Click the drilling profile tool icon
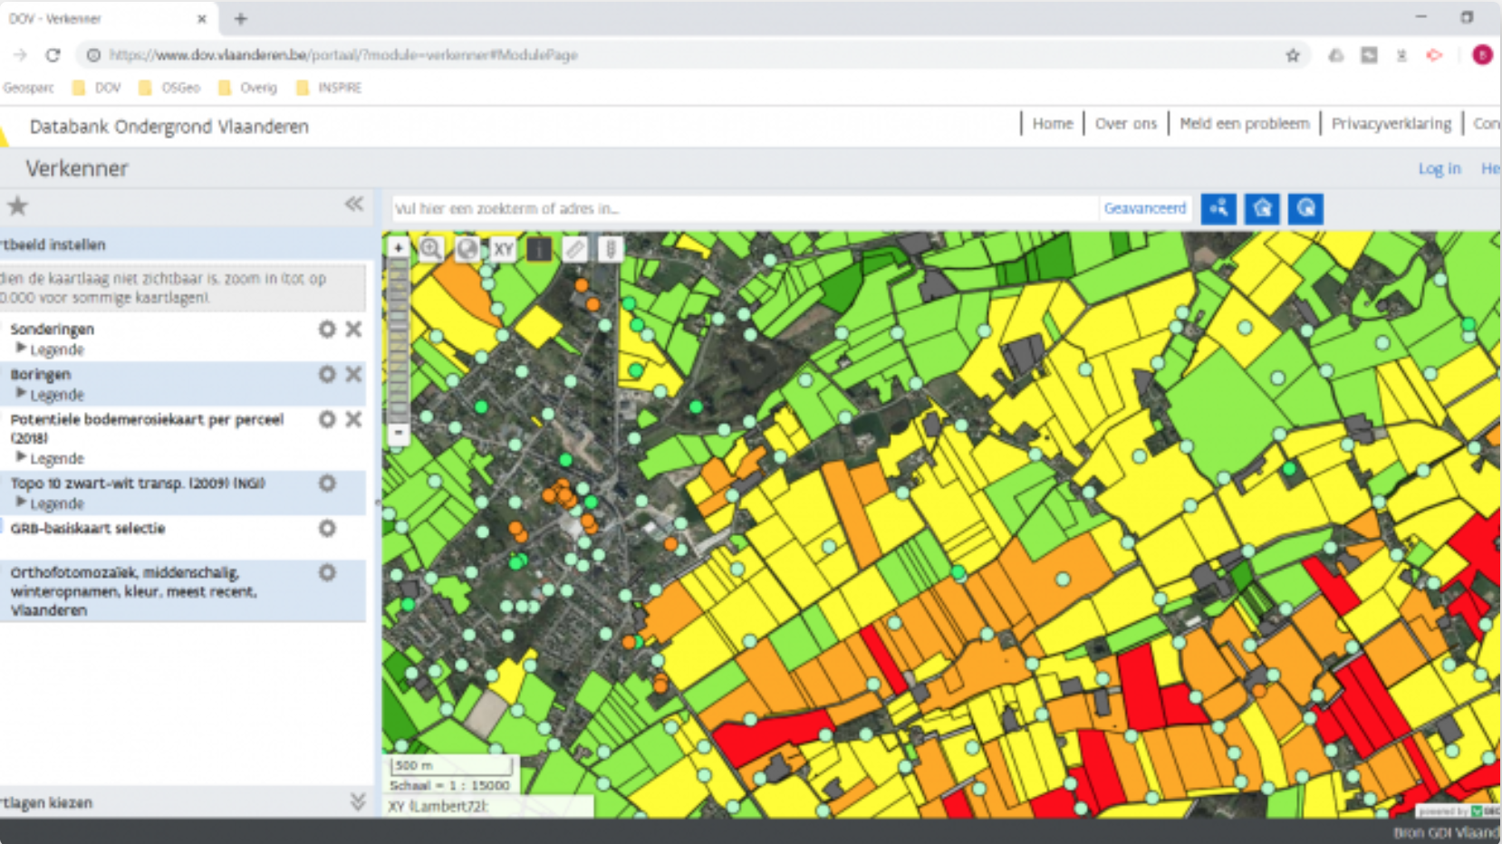The image size is (1502, 844). (x=611, y=248)
